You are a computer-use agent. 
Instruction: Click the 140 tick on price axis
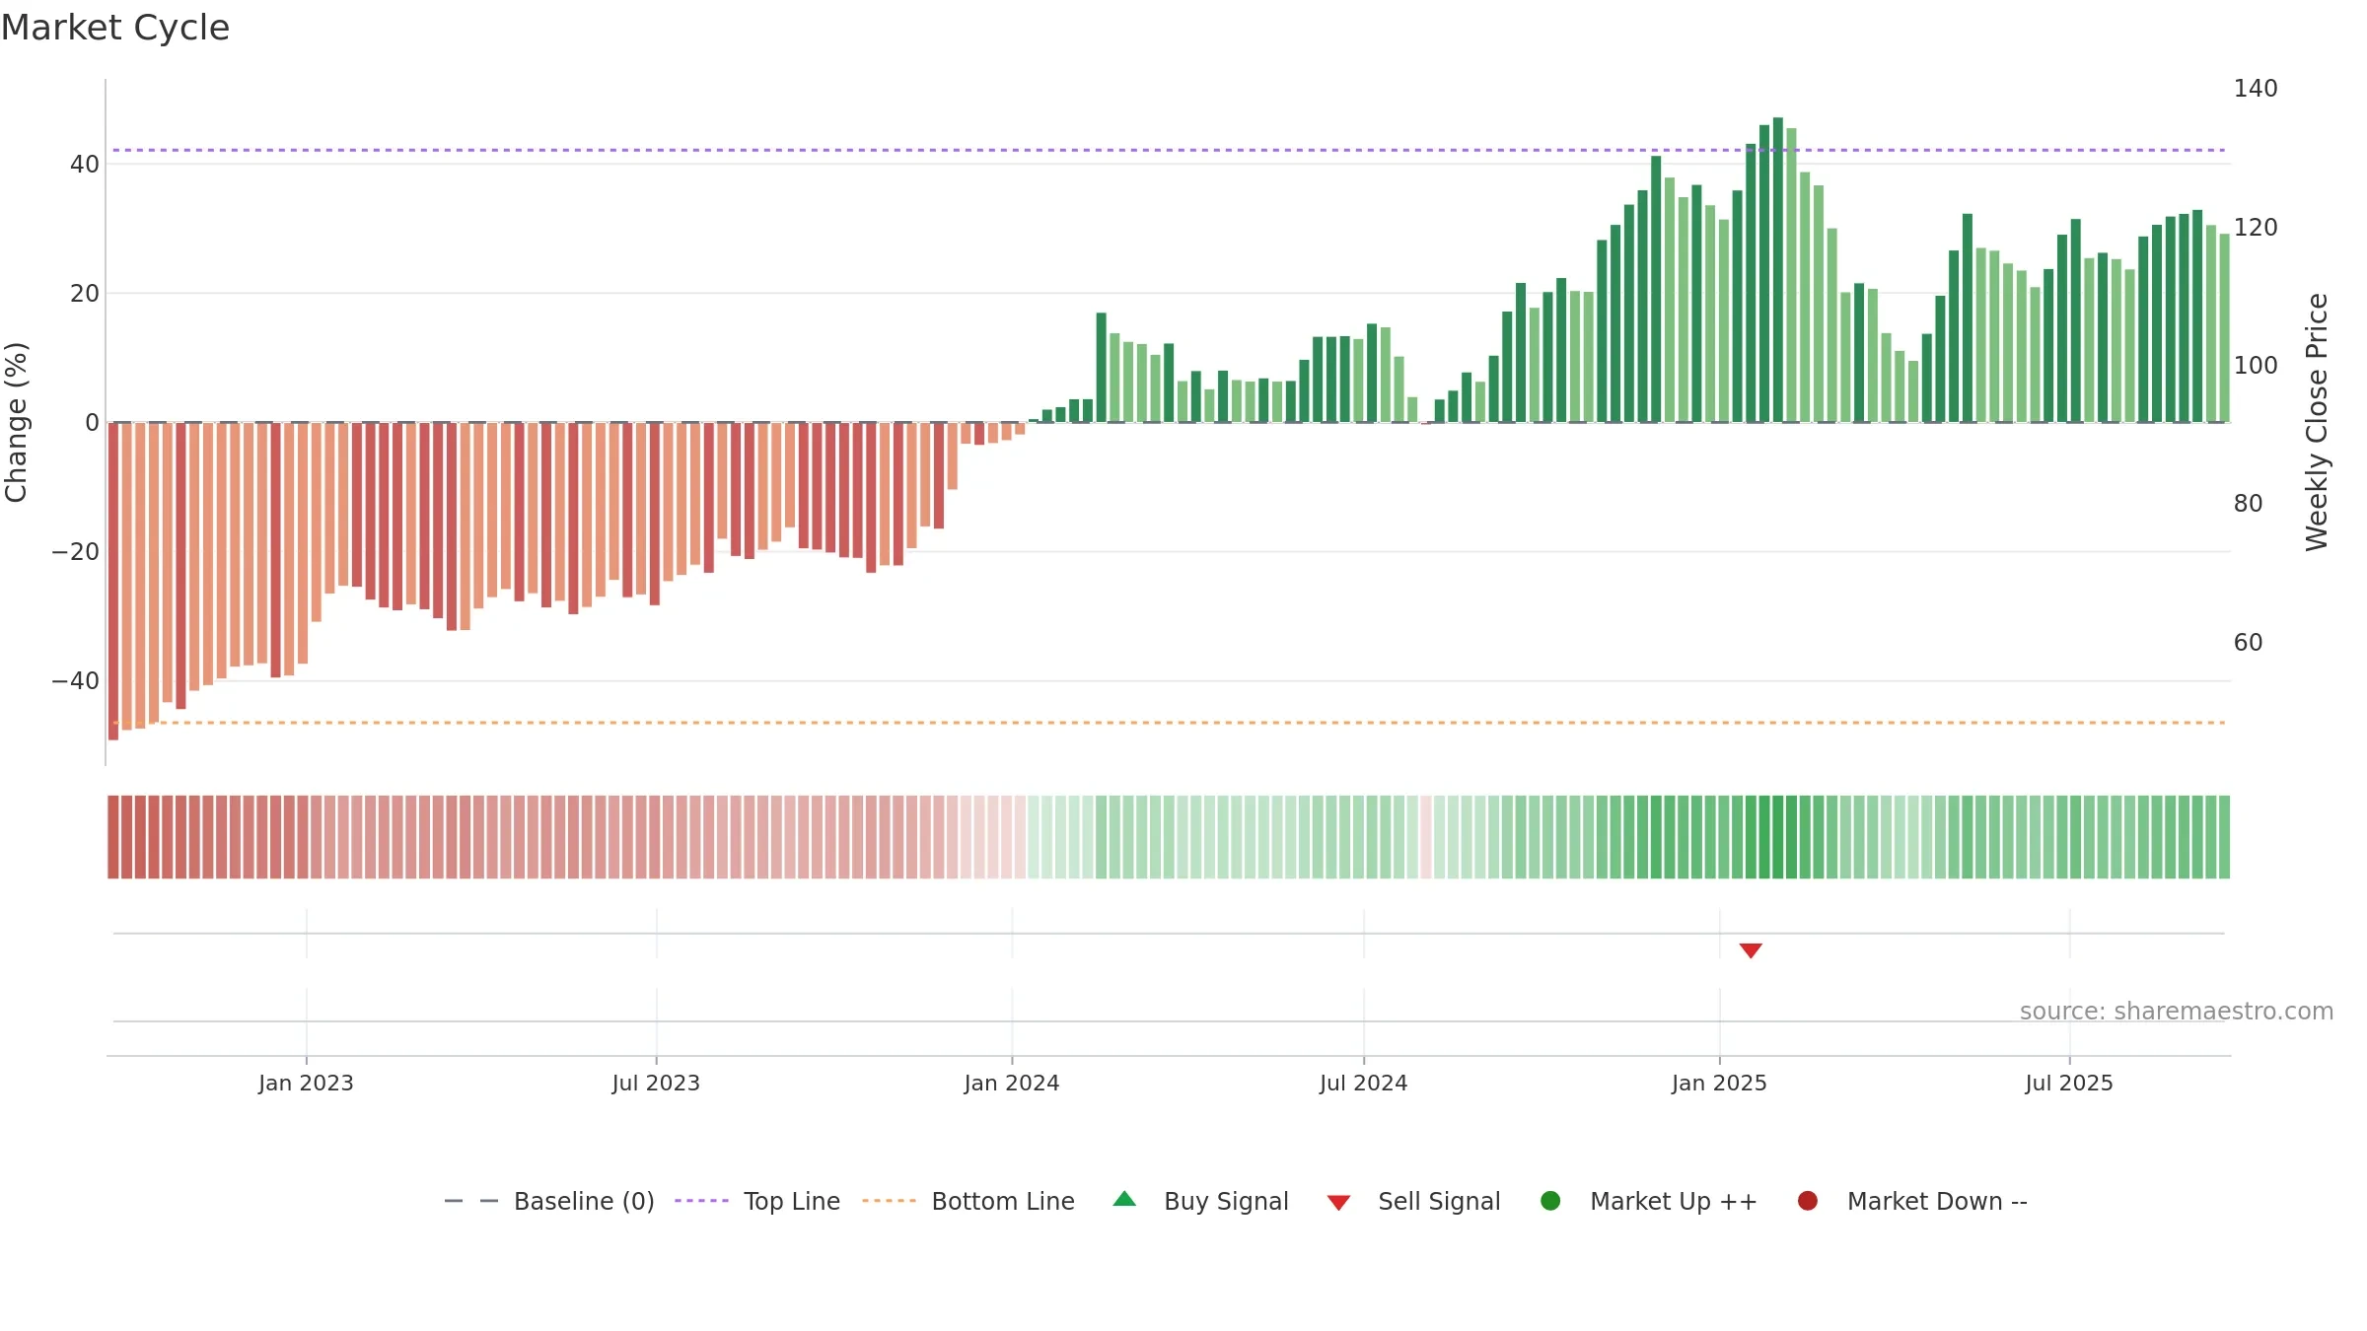[x=2256, y=89]
